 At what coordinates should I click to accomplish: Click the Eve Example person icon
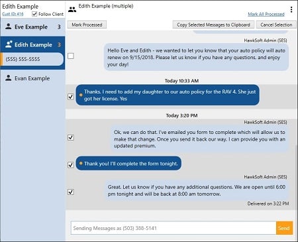(9, 27)
